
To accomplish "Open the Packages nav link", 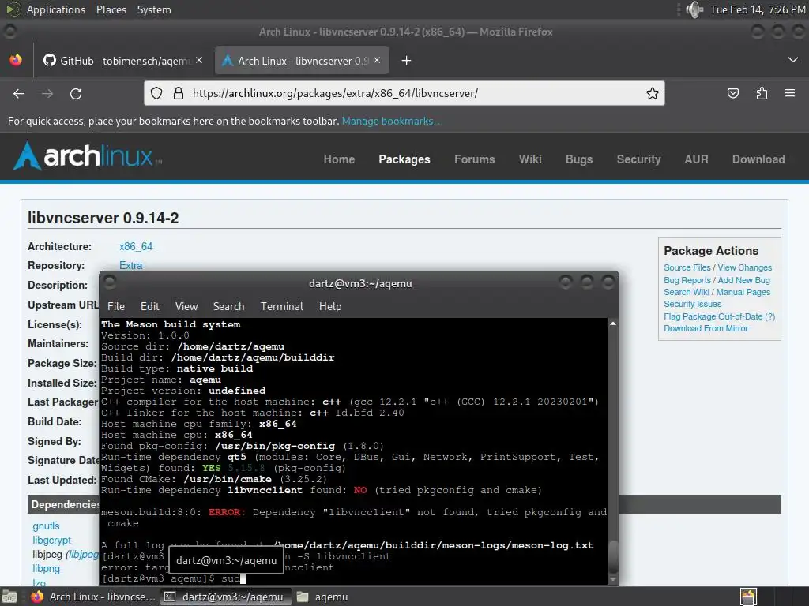I will click(404, 159).
